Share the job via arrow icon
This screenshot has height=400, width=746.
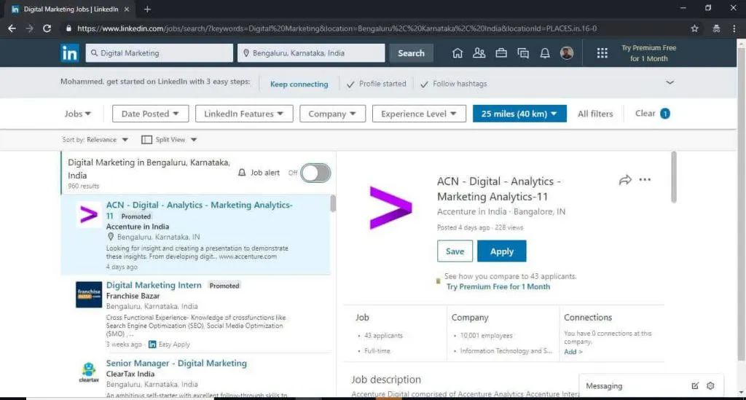click(x=625, y=180)
